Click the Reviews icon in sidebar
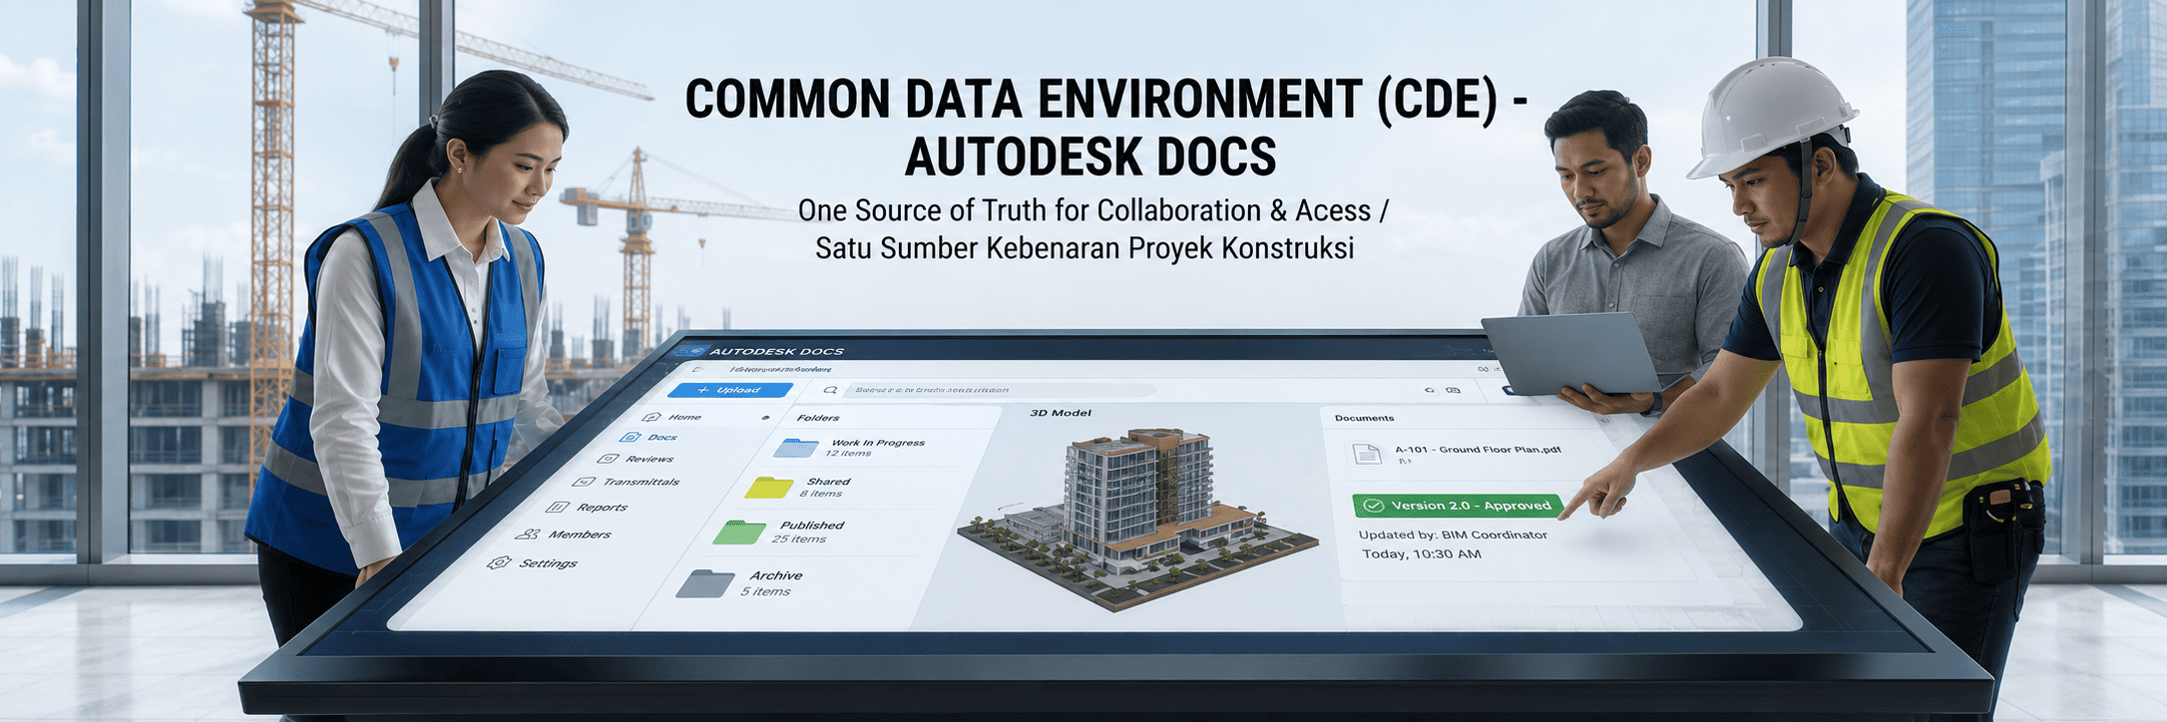Viewport: 2167px width, 722px height. pos(608,459)
